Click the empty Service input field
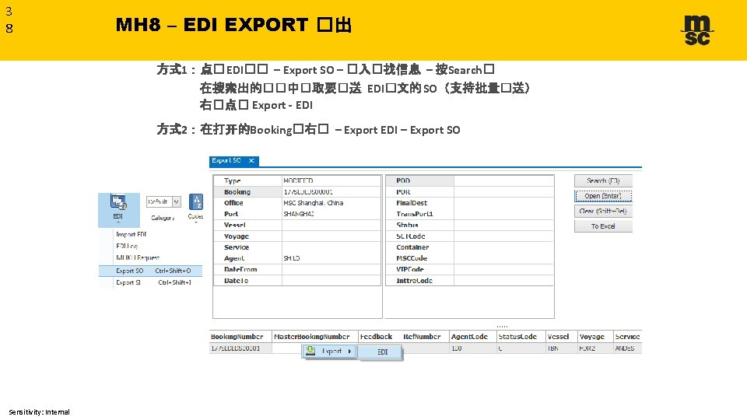The height and width of the screenshot is (420, 747). coord(331,247)
